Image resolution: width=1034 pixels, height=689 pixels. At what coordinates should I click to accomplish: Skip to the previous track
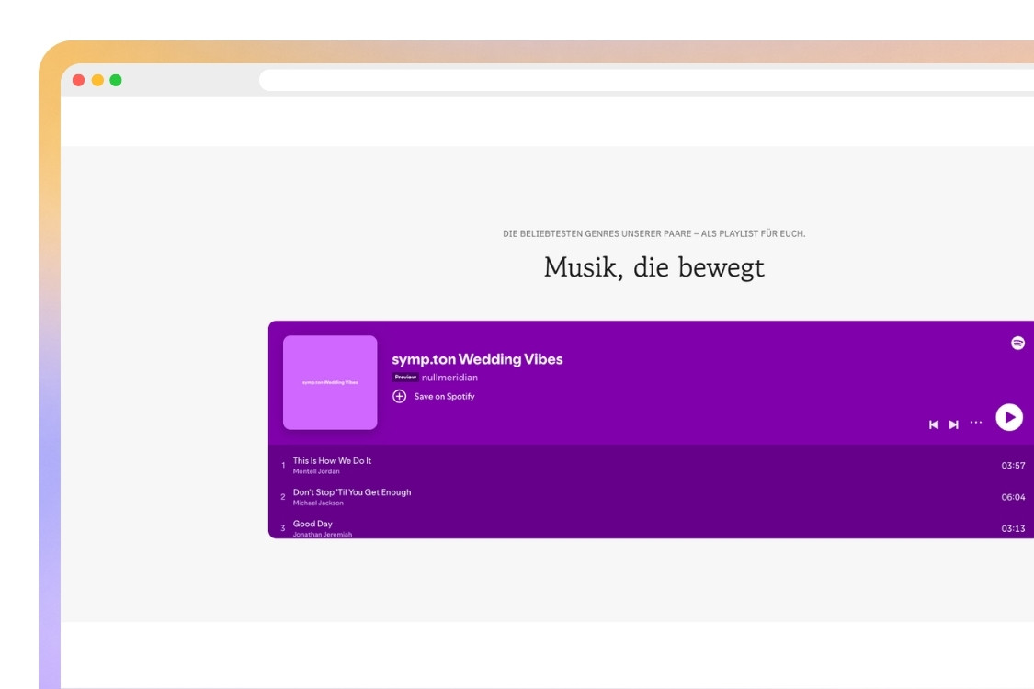tap(934, 424)
